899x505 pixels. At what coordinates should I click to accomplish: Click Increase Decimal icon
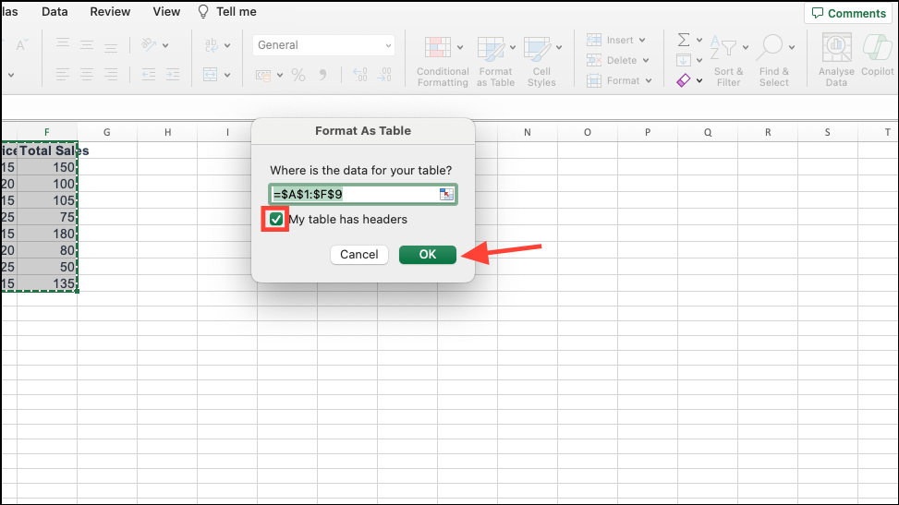360,75
